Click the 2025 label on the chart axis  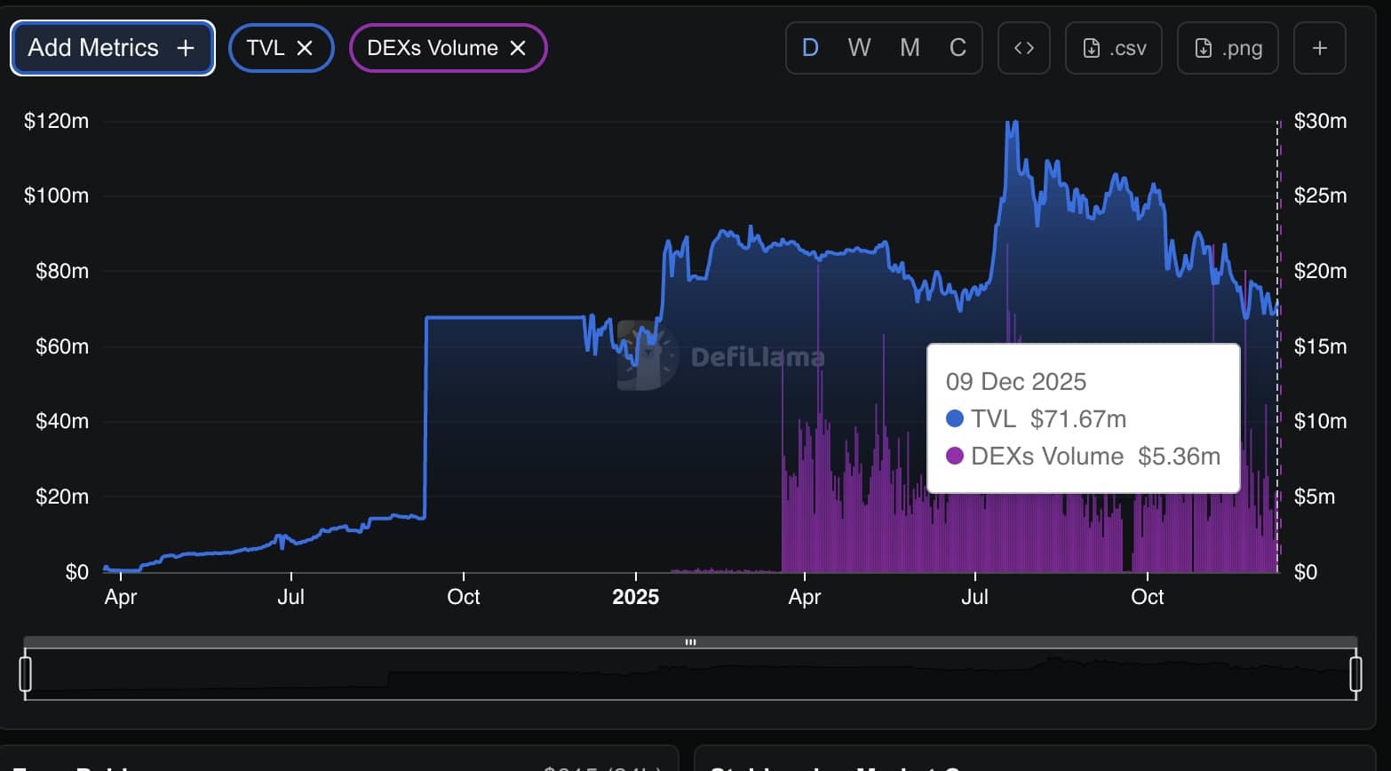click(636, 597)
